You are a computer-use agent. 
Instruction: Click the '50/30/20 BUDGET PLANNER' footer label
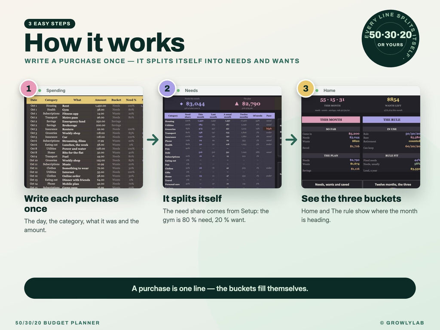click(58, 323)
